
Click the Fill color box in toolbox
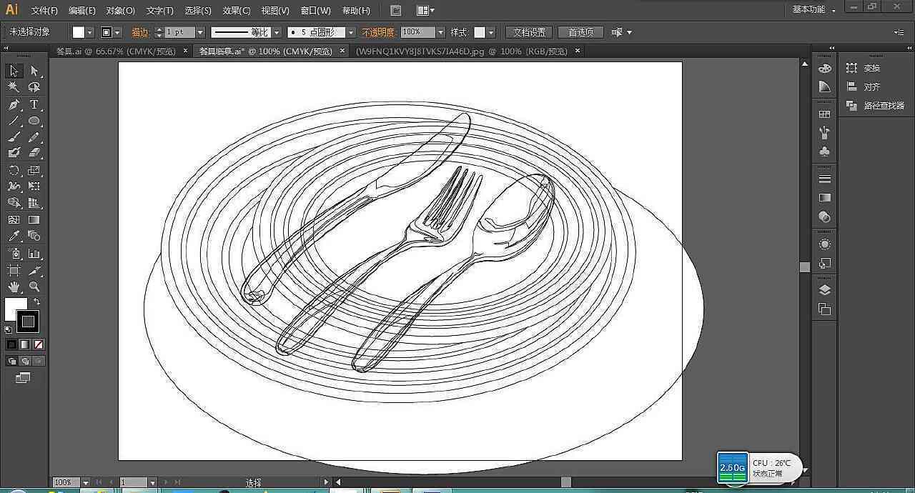[15, 309]
